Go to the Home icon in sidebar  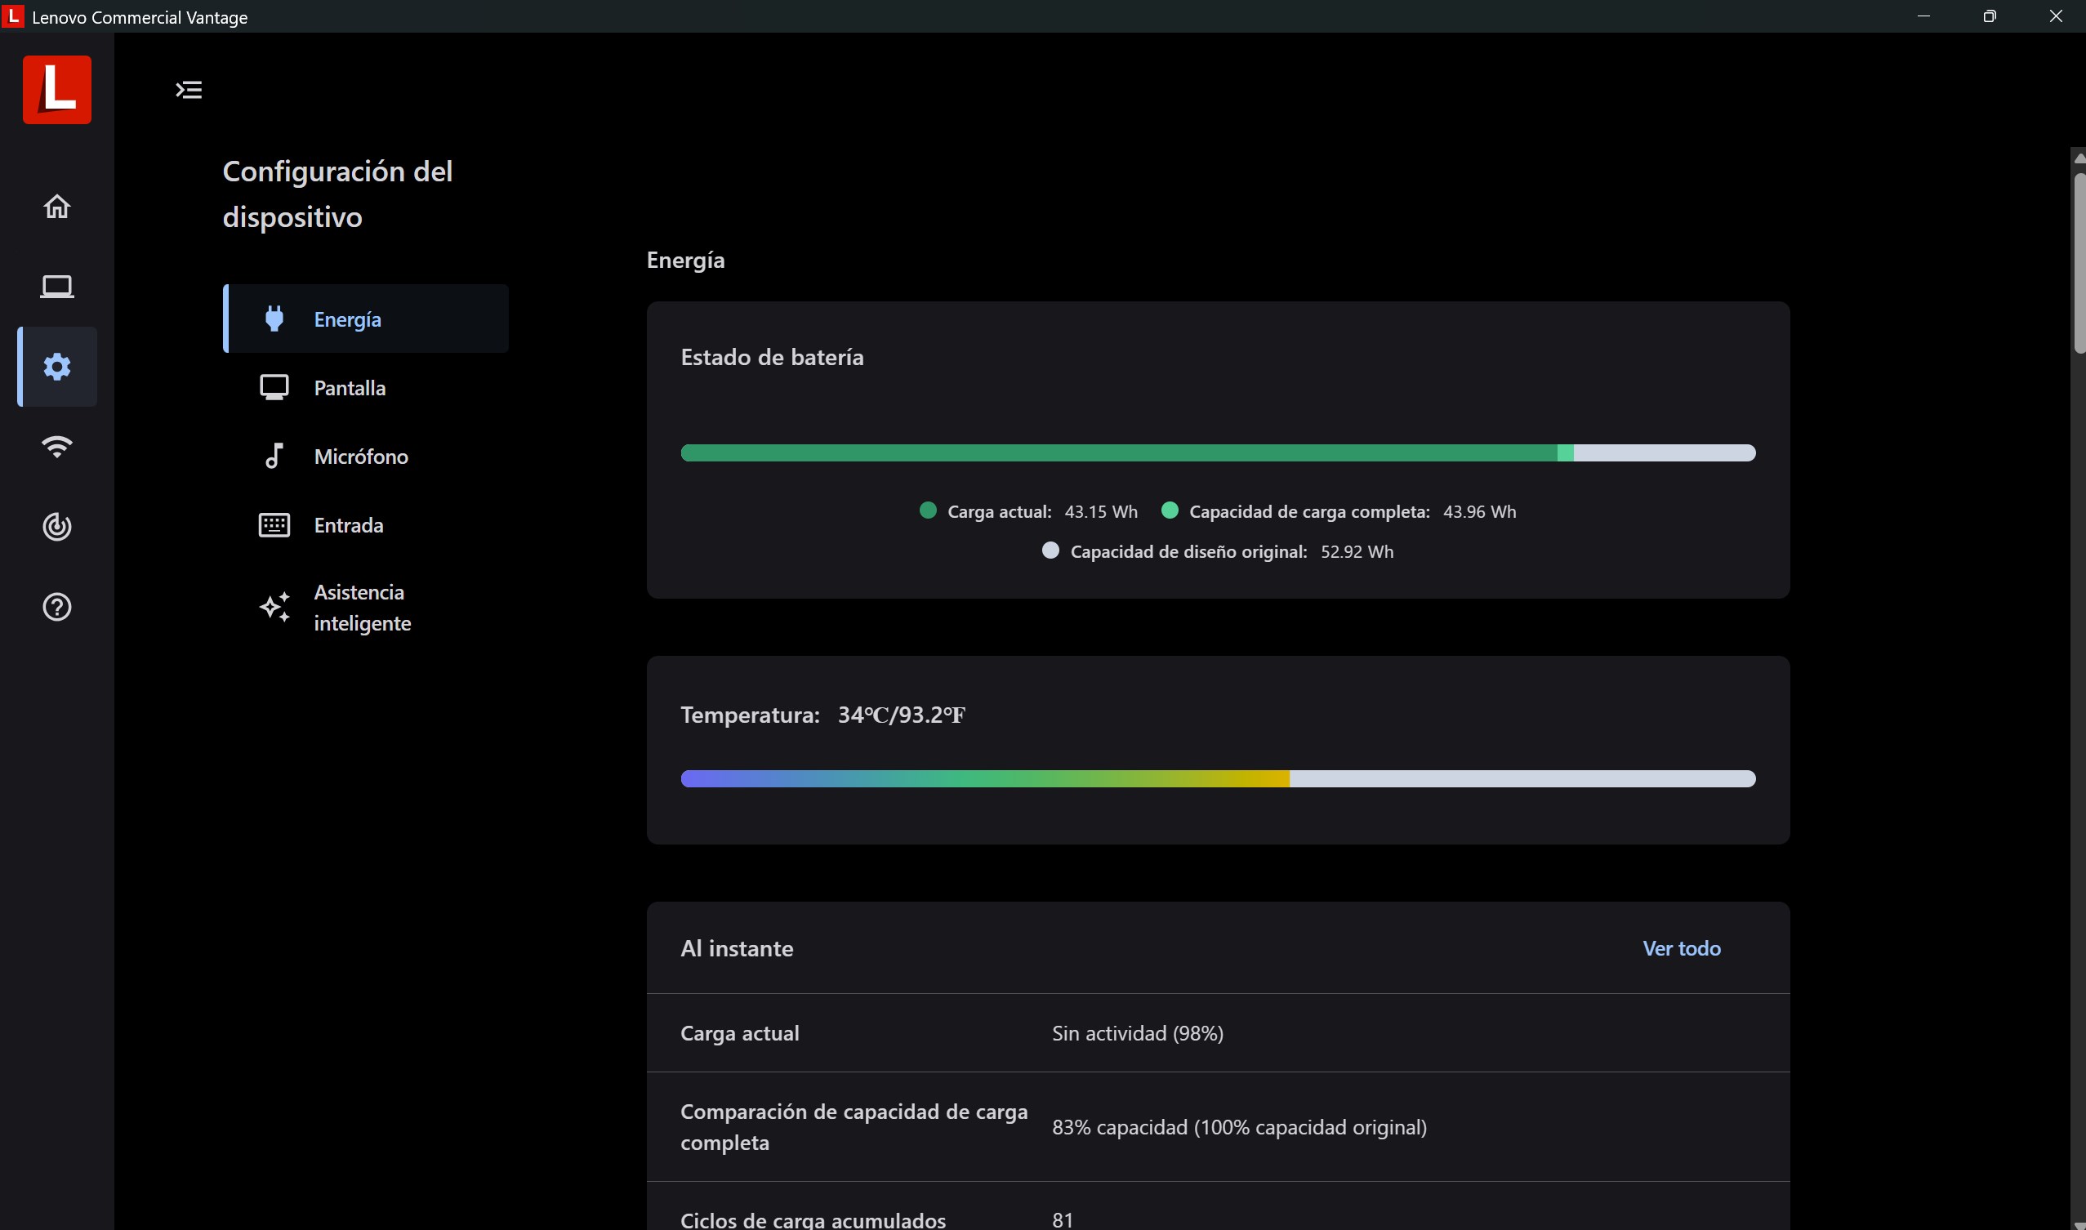[57, 206]
